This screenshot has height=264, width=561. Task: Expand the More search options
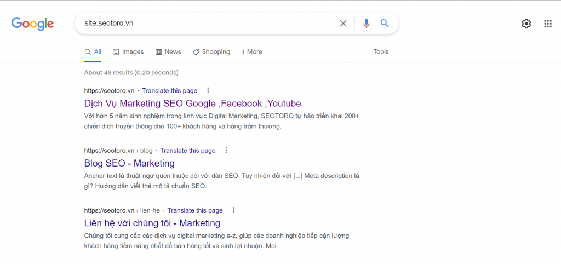[x=252, y=52]
